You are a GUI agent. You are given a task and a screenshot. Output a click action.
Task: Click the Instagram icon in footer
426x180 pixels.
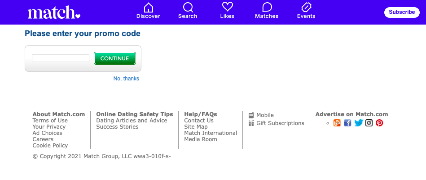369,123
